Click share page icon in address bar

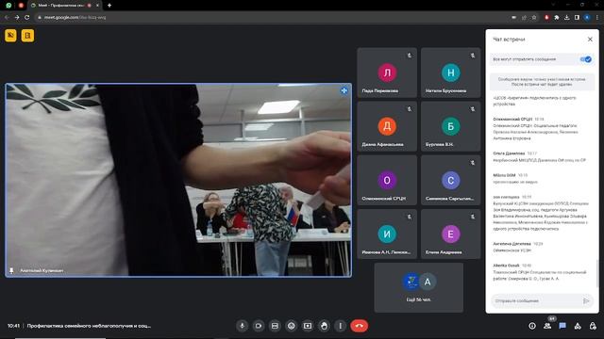524,17
